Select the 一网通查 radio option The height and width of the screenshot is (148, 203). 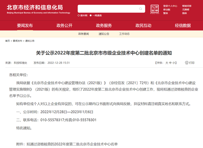click(90, 16)
